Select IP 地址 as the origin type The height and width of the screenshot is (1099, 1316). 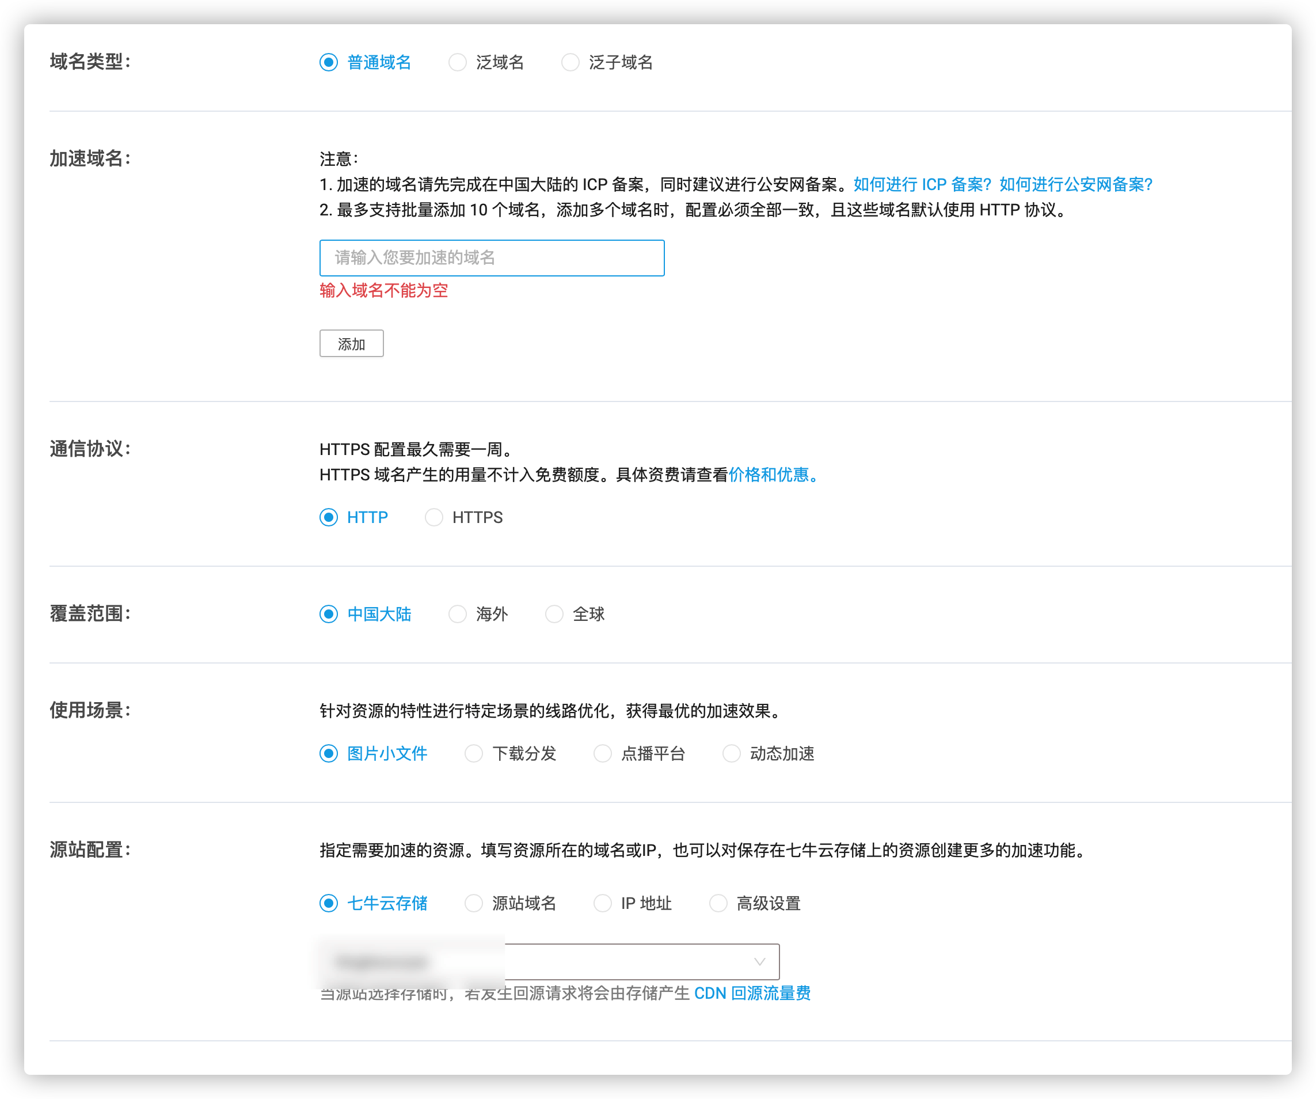pos(602,903)
